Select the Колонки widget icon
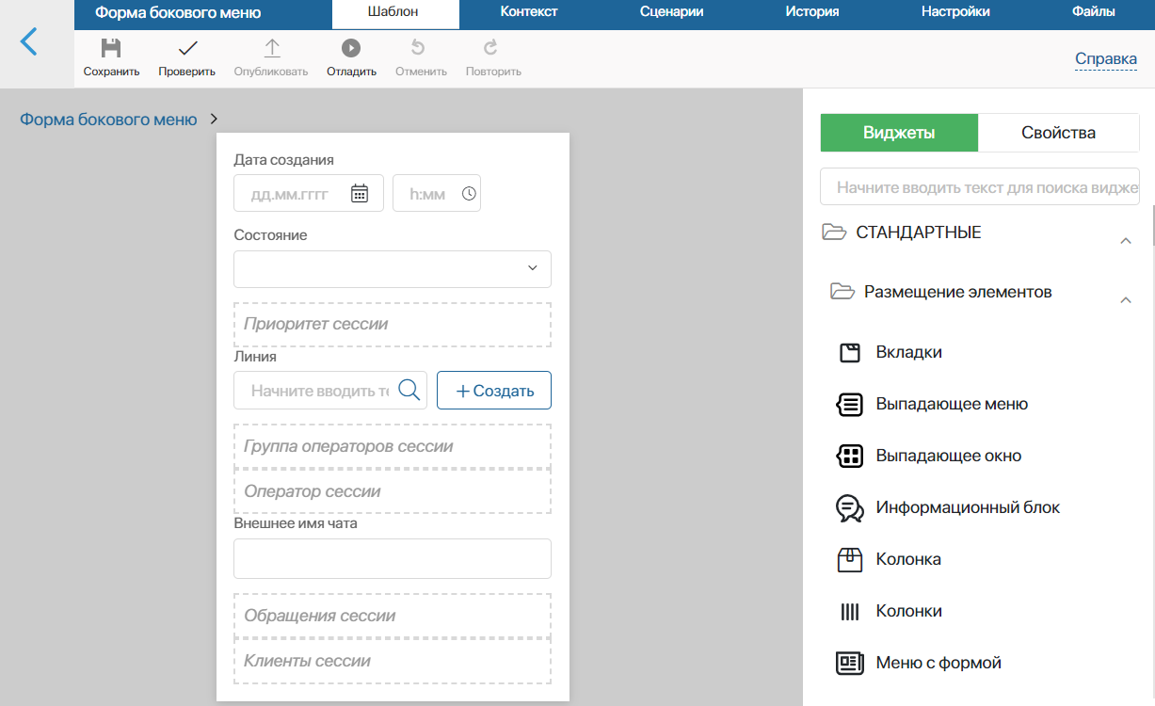Viewport: 1155px width, 706px height. pyautogui.click(x=850, y=612)
